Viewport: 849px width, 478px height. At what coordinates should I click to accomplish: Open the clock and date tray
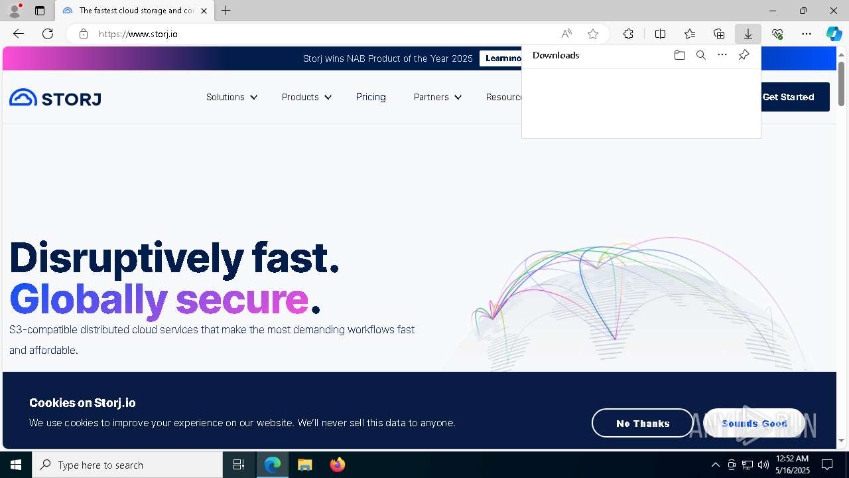(793, 465)
